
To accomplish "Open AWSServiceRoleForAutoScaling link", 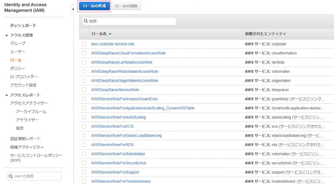I will coord(118,117).
